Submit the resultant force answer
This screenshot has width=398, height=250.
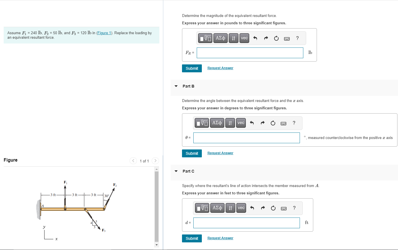[192, 68]
